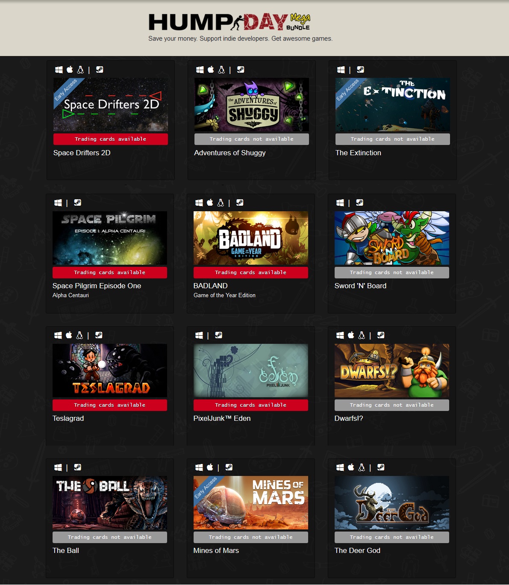Click trading cards available under Teslagrad

point(110,405)
